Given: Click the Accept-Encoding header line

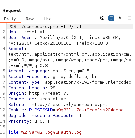Looking at the screenshot, I should (53, 77).
